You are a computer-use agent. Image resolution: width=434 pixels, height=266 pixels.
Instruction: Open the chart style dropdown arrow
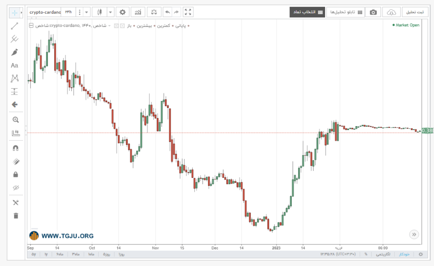[110, 12]
